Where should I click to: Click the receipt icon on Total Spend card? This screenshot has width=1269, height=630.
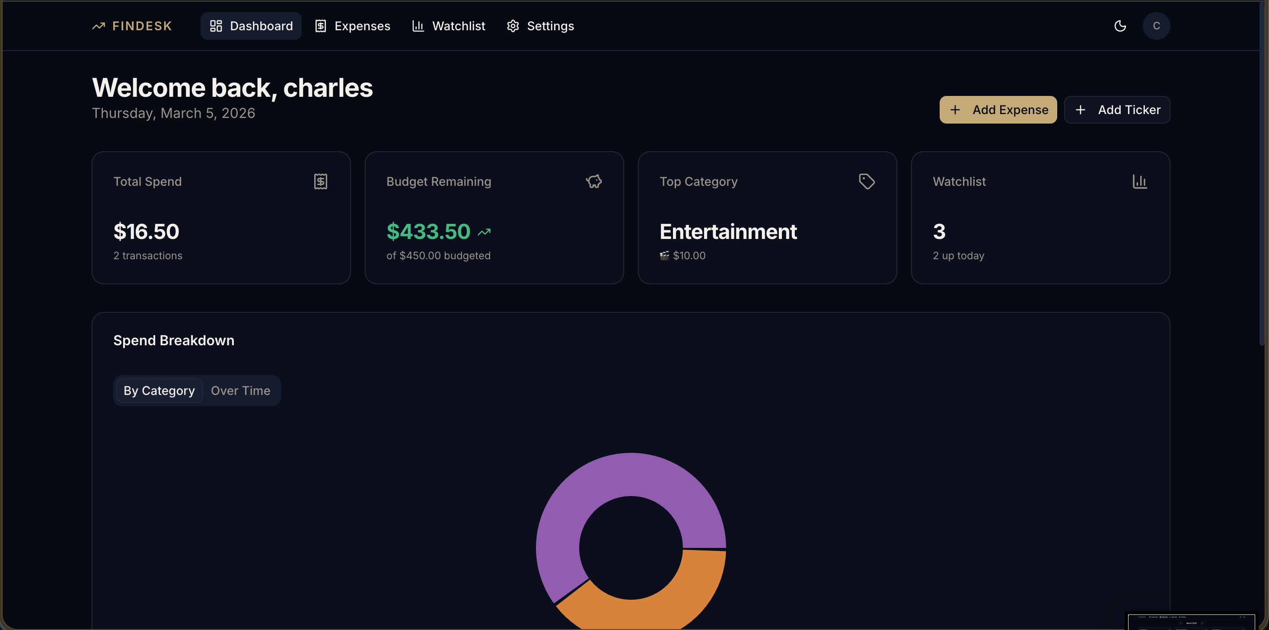[321, 181]
